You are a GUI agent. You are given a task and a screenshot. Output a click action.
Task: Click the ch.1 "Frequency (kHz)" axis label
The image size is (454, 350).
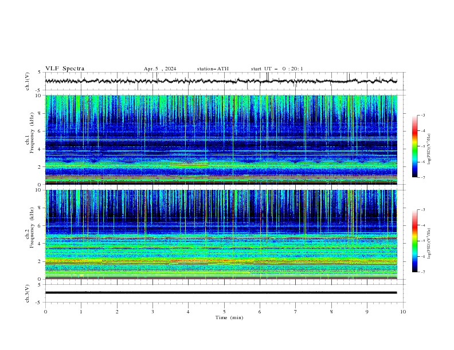[x=32, y=133]
